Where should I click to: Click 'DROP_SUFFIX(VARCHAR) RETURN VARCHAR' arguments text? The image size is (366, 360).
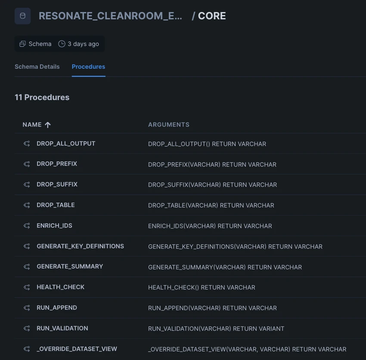coord(212,185)
